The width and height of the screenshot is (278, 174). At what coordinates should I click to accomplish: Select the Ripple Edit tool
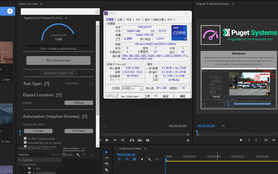coord(106,164)
